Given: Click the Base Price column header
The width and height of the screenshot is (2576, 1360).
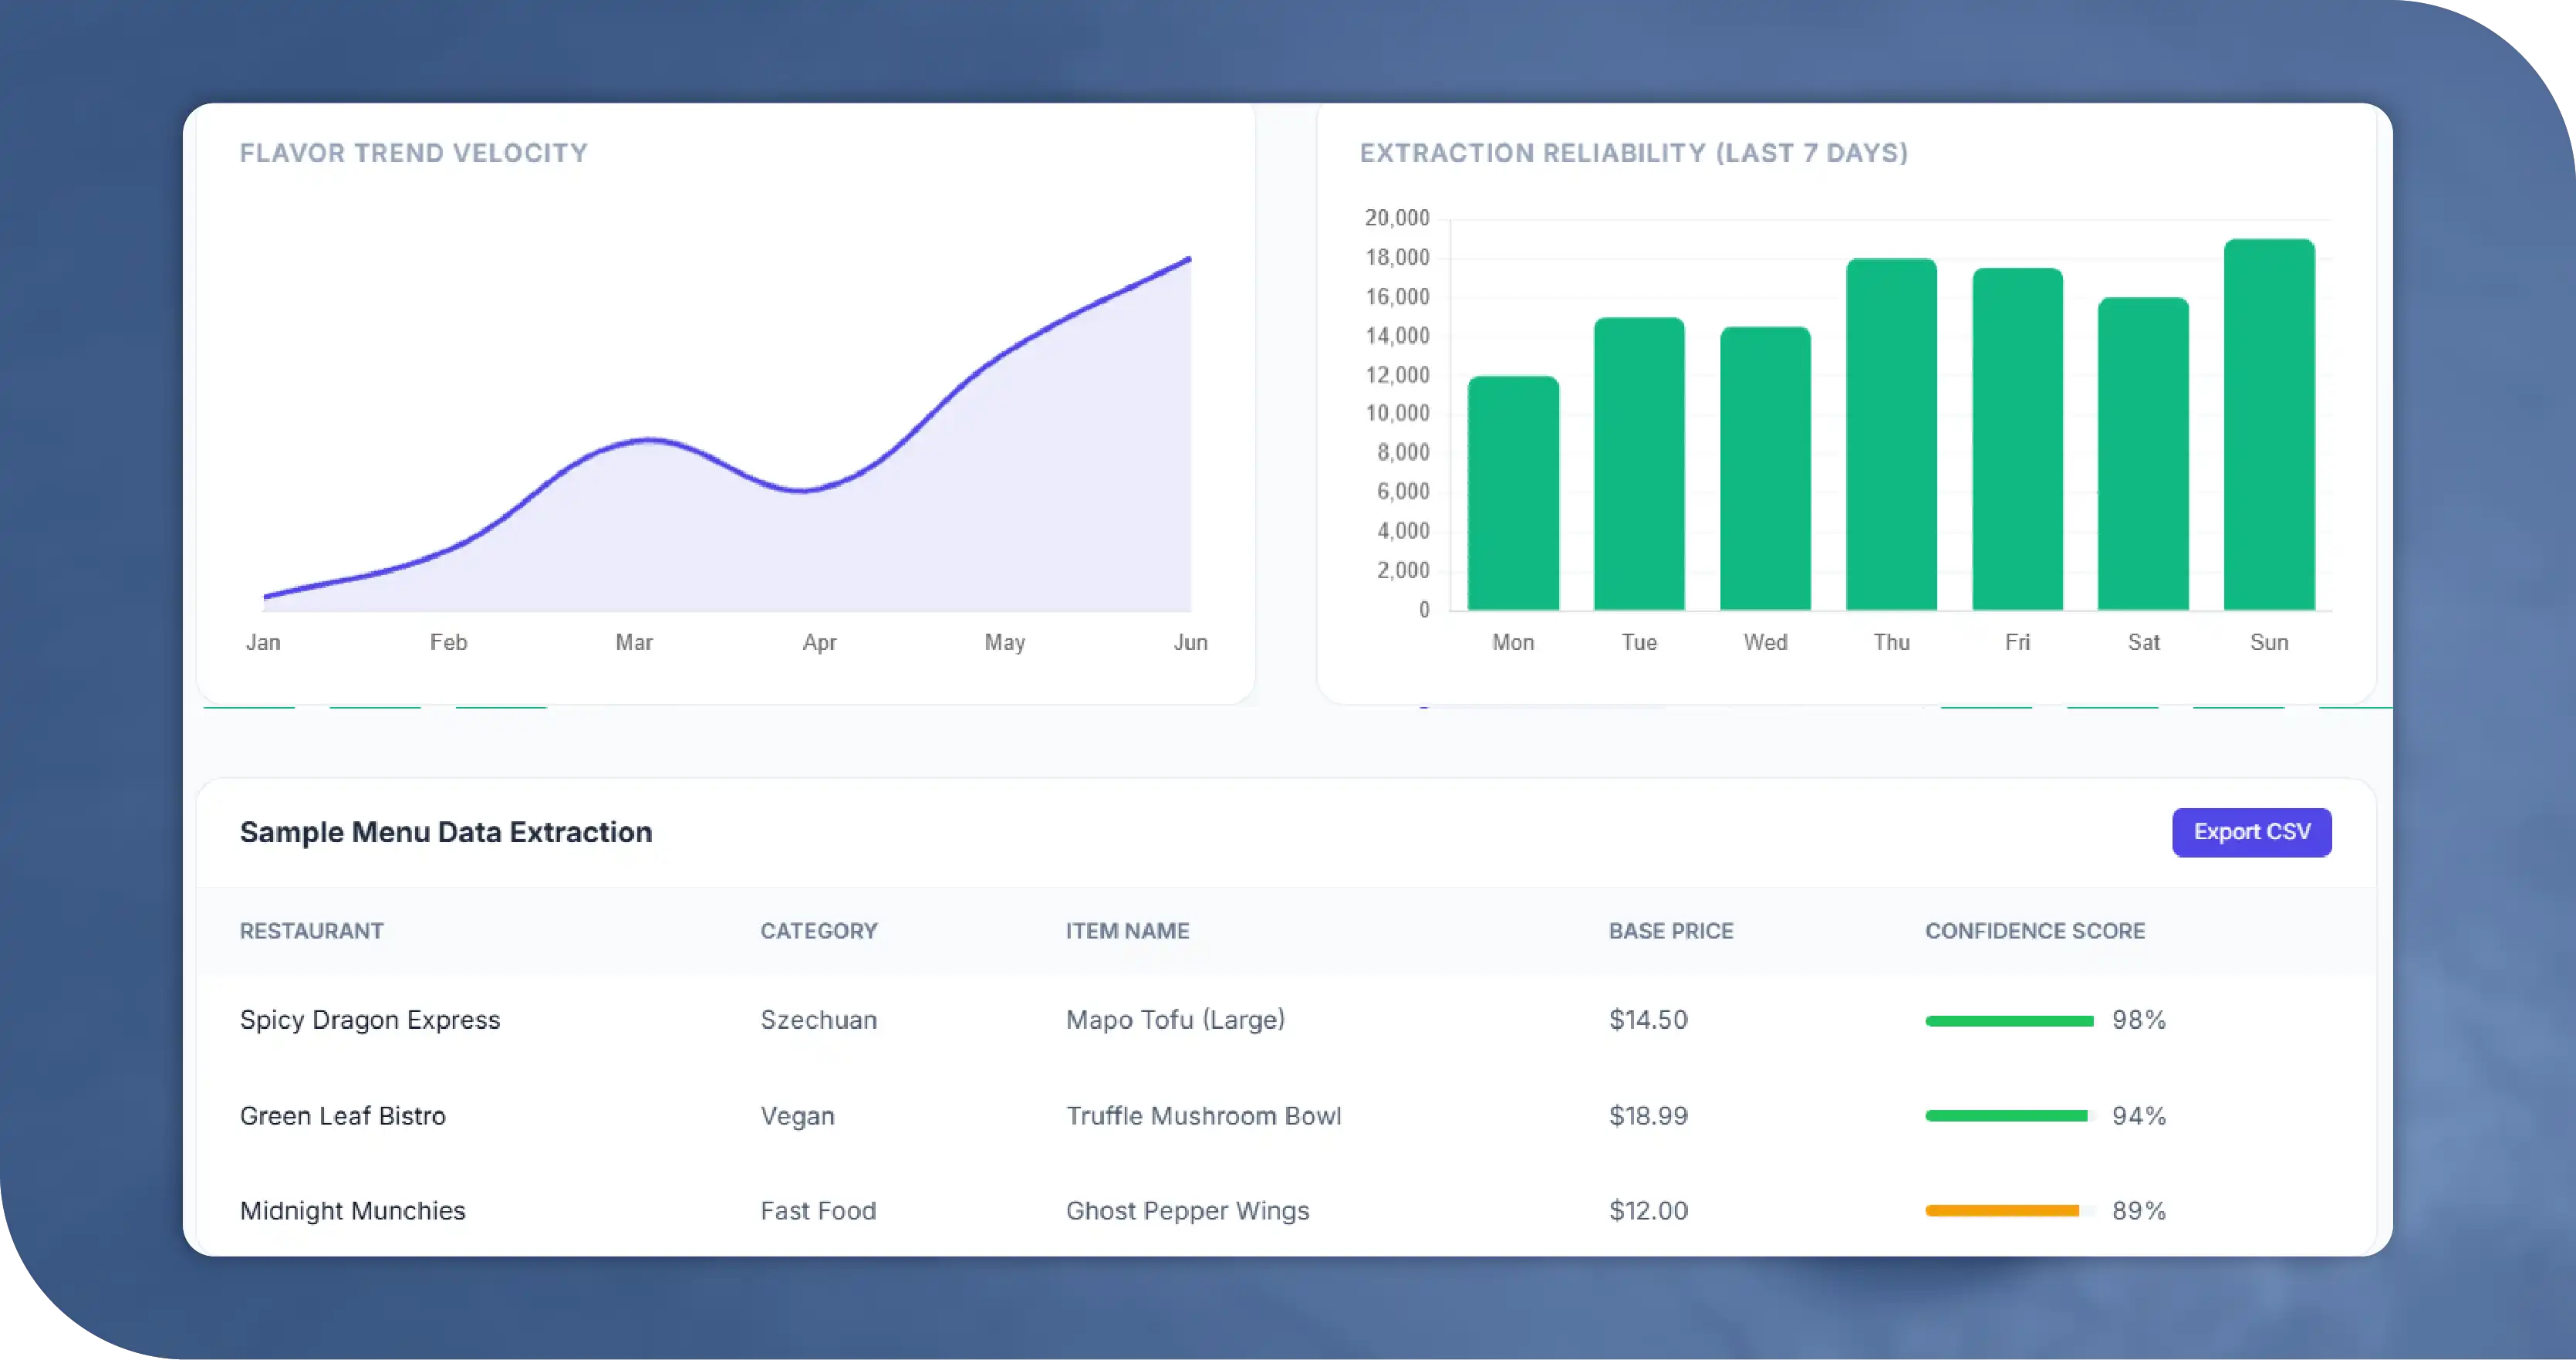Looking at the screenshot, I should click(1670, 931).
